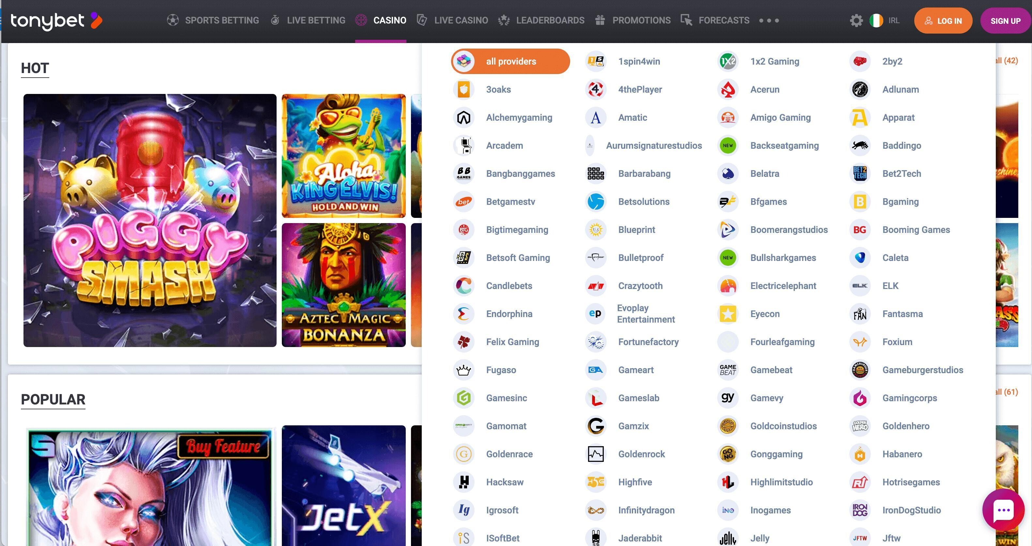Select Betsoft Gaming provider filter

[518, 258]
